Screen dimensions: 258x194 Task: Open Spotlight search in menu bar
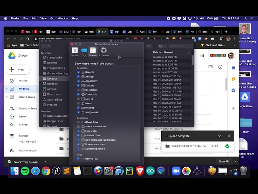tap(245, 19)
